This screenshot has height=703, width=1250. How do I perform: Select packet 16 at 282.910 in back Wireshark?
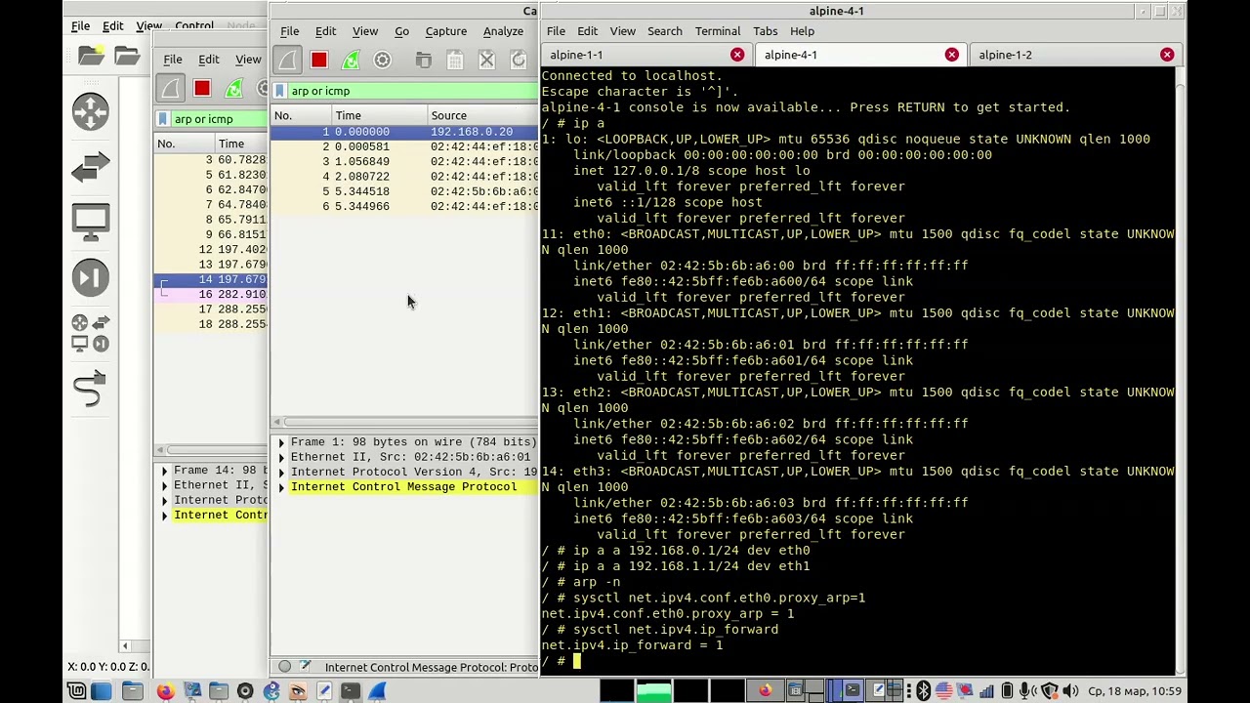pos(211,294)
